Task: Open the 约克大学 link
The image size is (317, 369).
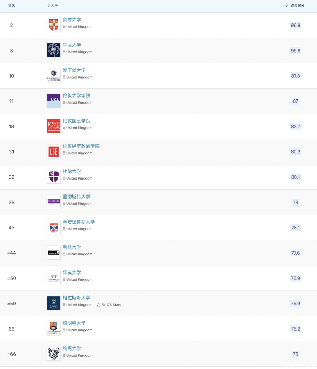Action: [x=72, y=348]
